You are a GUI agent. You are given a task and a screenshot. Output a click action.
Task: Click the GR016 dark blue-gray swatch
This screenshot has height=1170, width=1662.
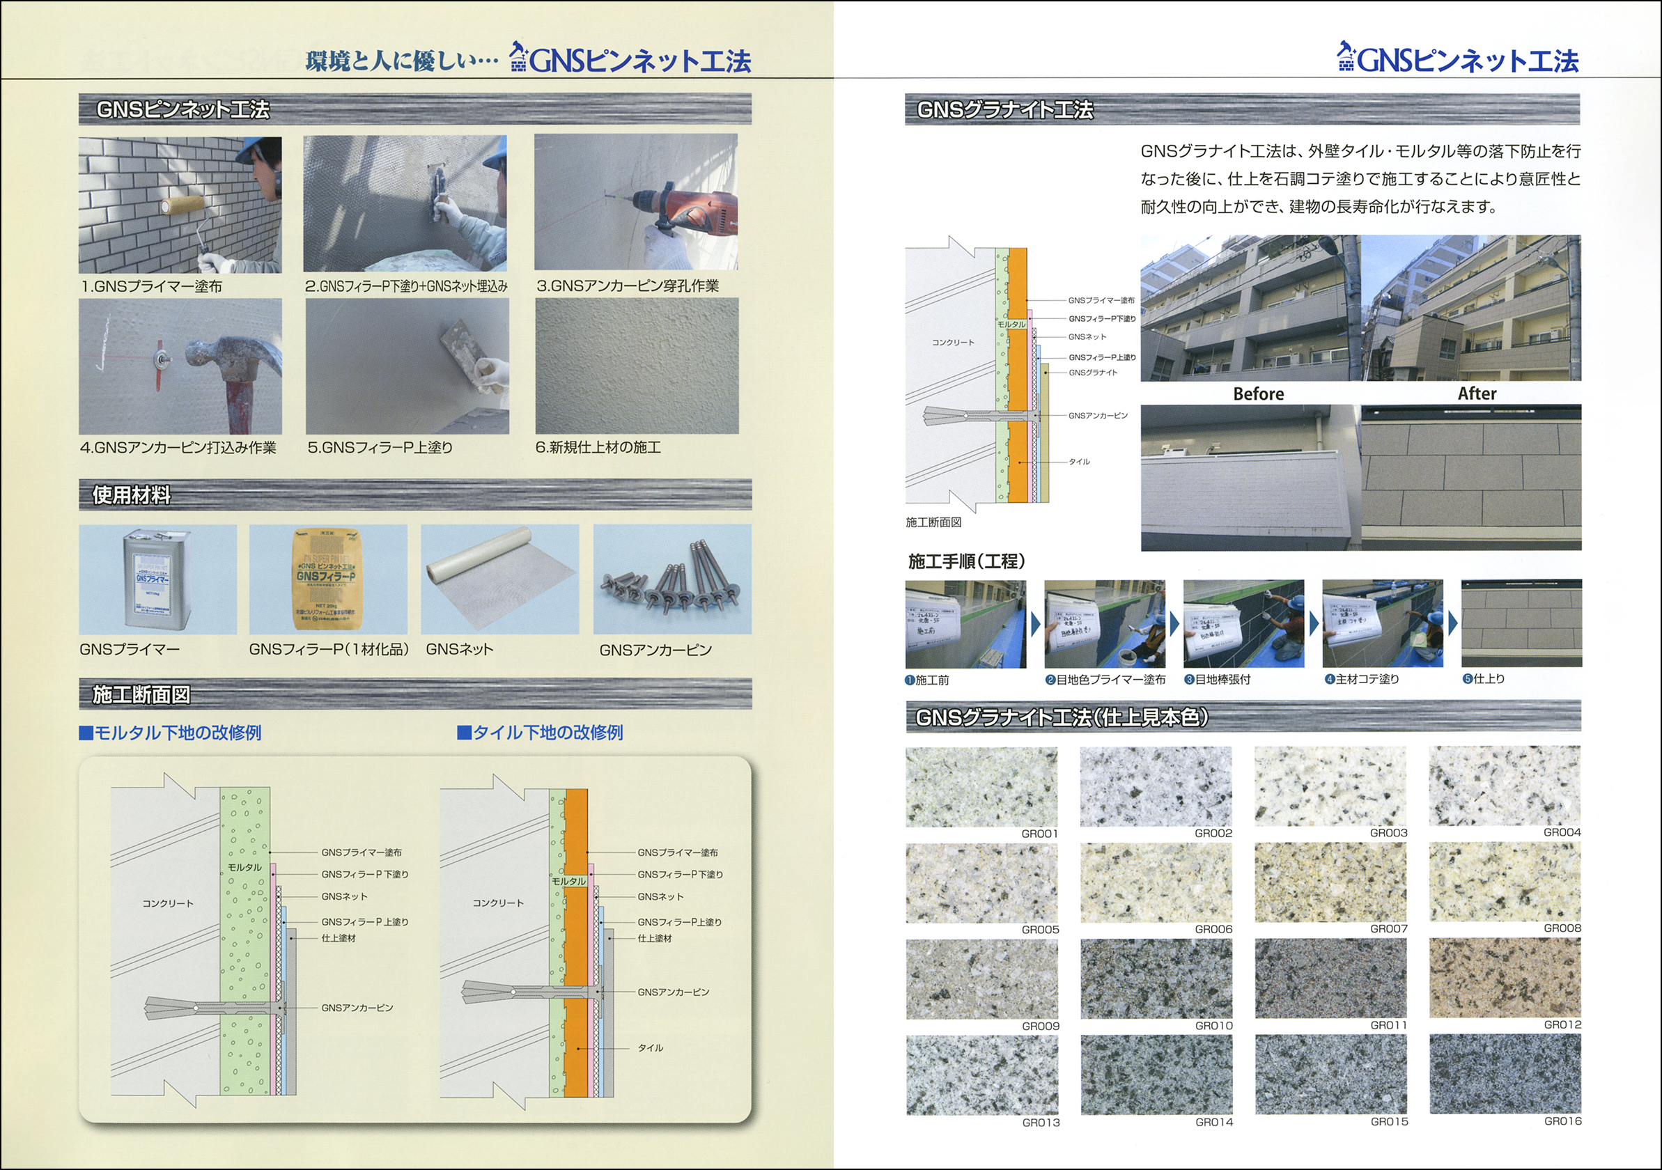tap(1506, 1074)
